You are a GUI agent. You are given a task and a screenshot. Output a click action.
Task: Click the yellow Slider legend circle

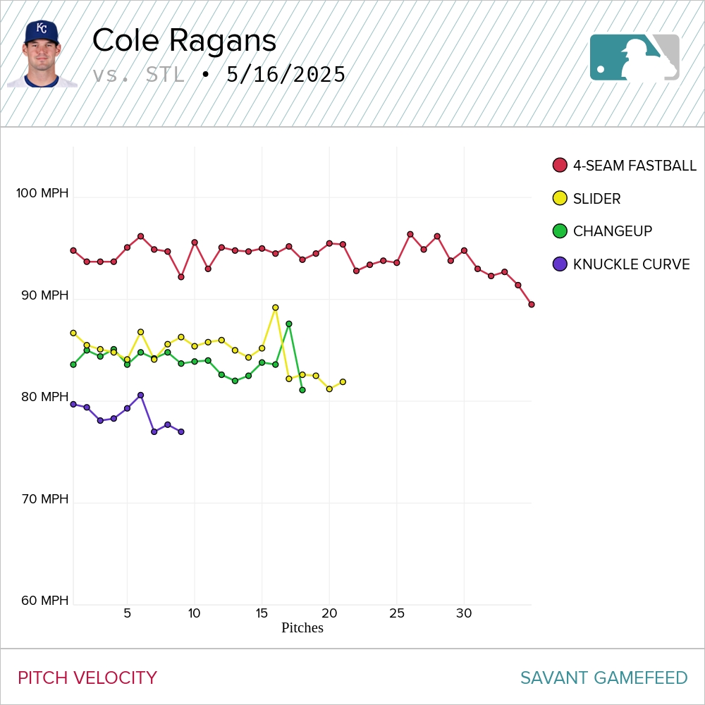click(x=560, y=198)
